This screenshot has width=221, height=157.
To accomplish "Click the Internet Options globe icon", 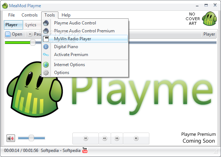I will 46,65.
